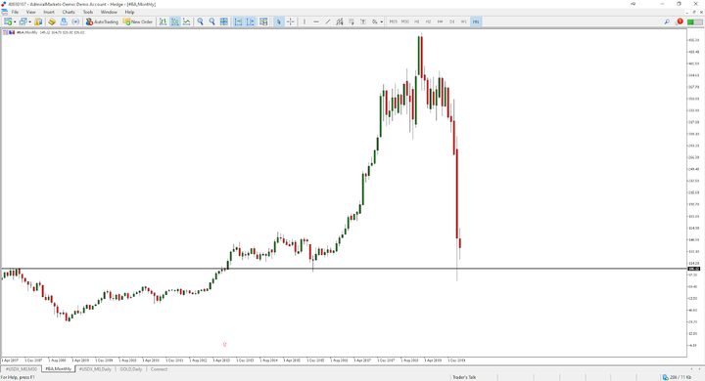
Task: Select the cursor arrow tool
Action: coord(279,21)
